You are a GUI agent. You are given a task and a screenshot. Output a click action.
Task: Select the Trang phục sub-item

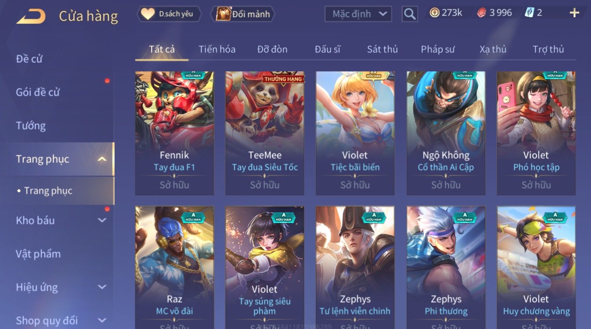tap(48, 191)
